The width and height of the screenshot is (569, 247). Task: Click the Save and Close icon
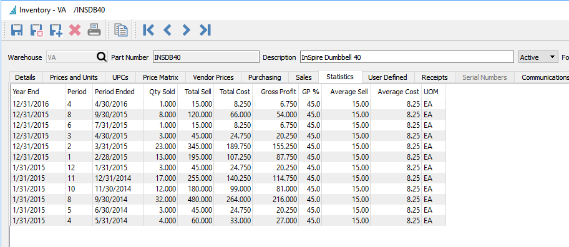pyautogui.click(x=36, y=30)
